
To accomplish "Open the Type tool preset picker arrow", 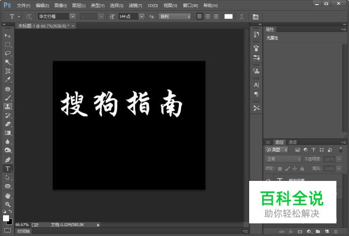I will (x=19, y=17).
